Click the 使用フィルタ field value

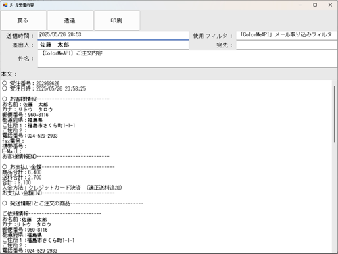click(x=287, y=35)
